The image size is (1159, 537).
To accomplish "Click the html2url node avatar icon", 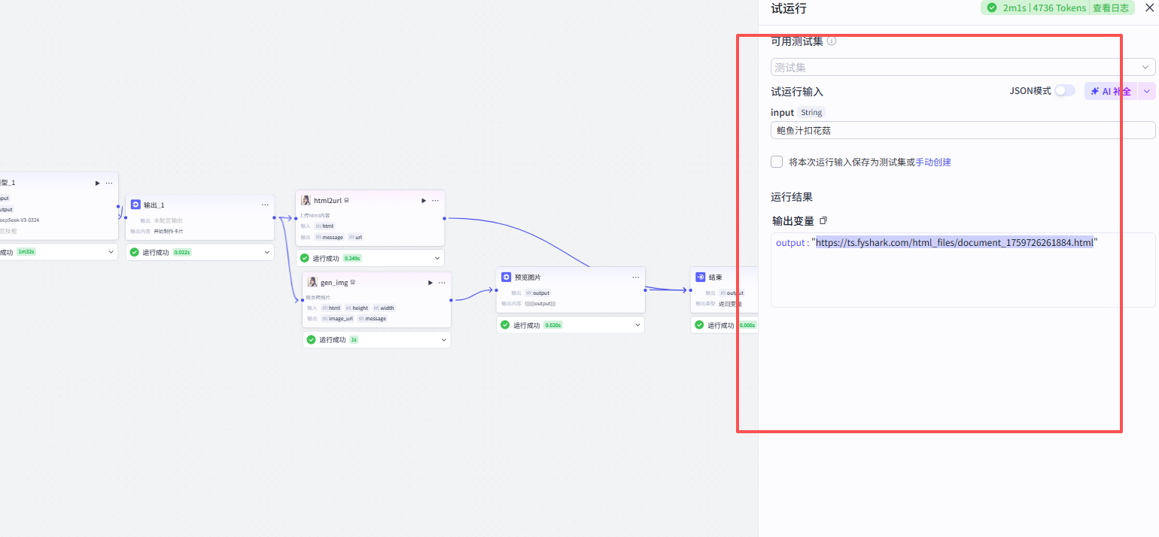I will 306,201.
